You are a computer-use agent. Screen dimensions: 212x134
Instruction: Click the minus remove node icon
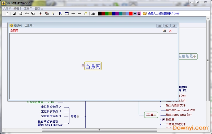pyautogui.click(x=79, y=13)
